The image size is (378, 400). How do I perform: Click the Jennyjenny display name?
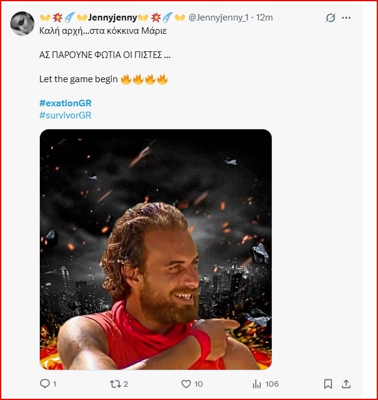[x=114, y=18]
